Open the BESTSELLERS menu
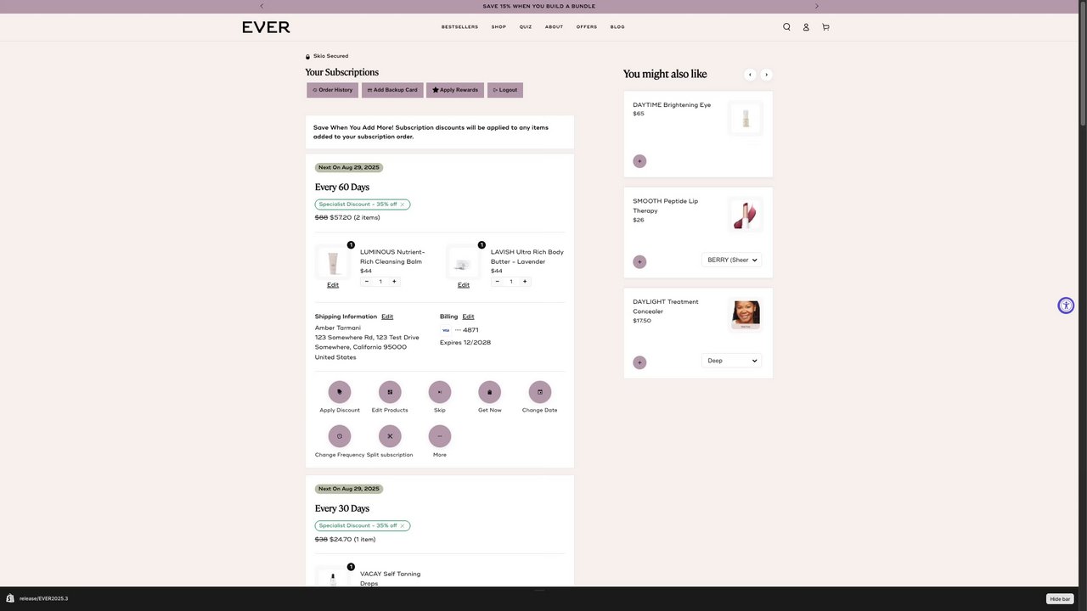Viewport: 1087px width, 611px height. point(459,27)
